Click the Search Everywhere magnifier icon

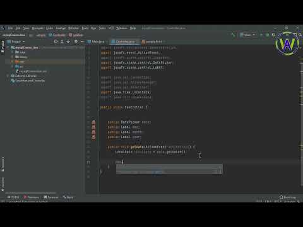click(300, 35)
